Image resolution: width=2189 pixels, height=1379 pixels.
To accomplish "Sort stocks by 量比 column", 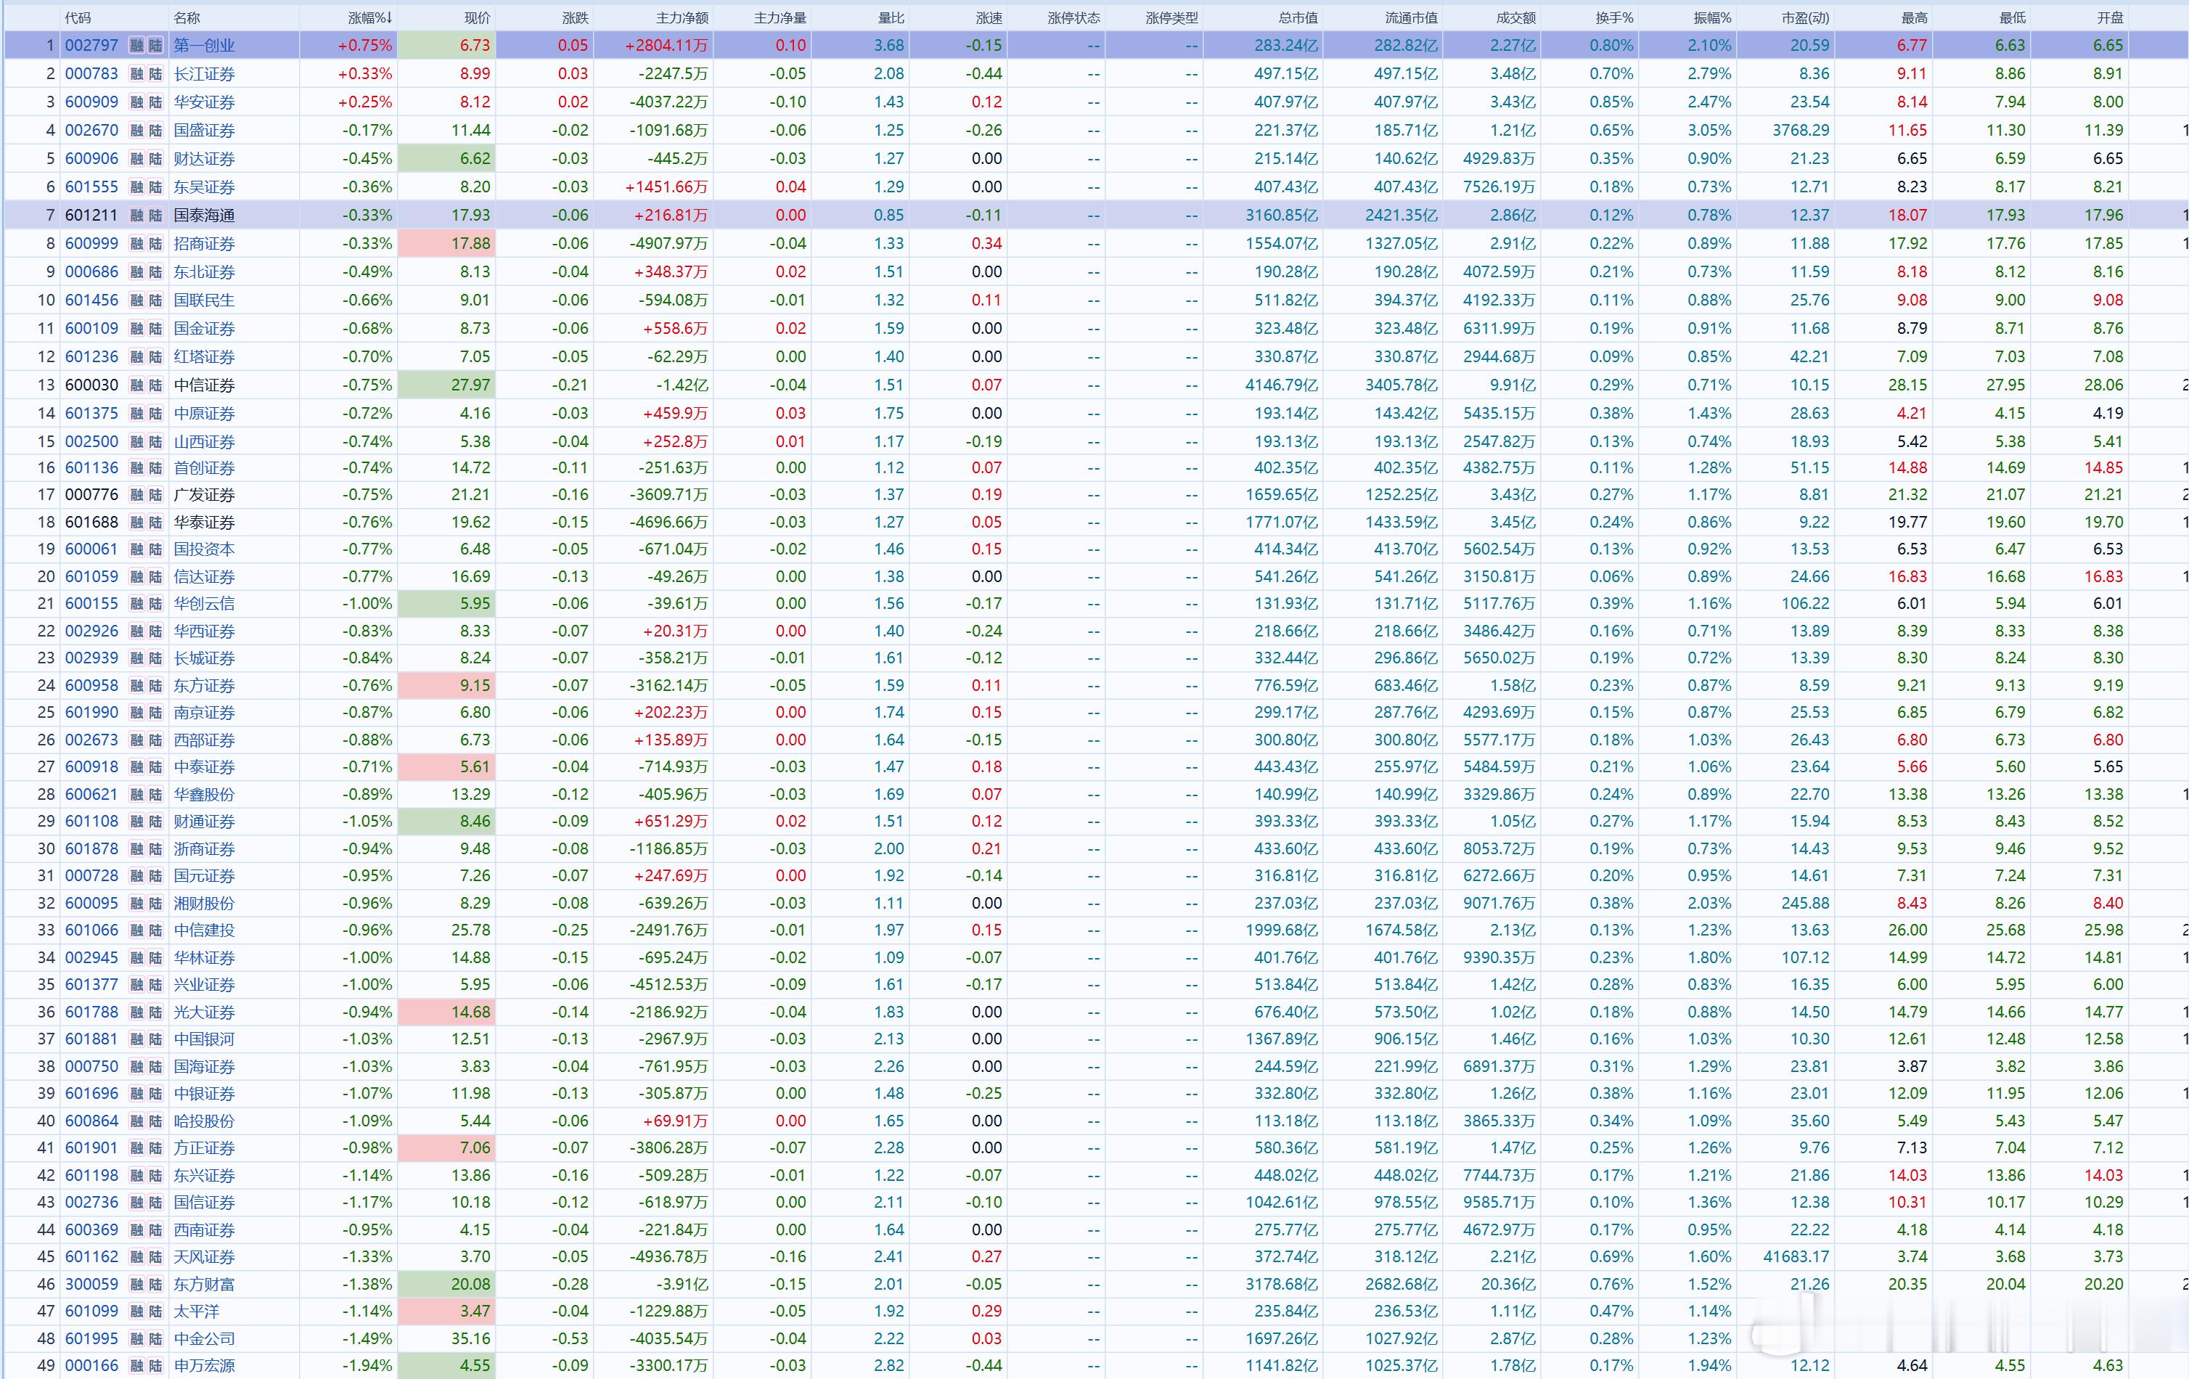I will point(891,18).
